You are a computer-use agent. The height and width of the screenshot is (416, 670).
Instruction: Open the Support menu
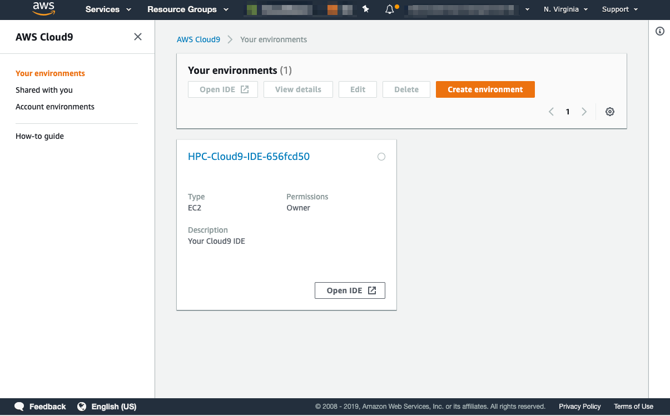coord(620,9)
